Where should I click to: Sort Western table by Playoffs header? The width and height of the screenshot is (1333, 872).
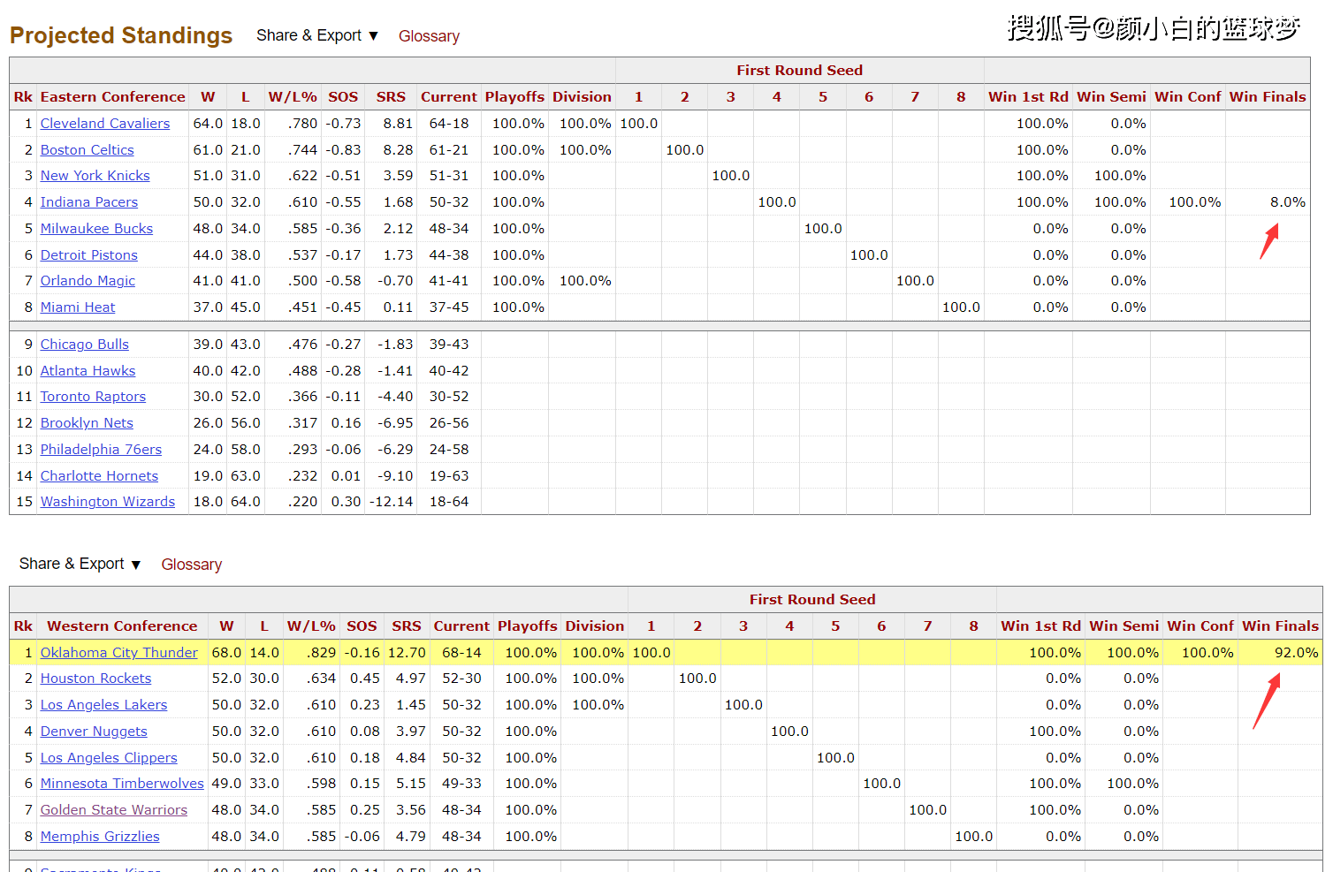point(528,626)
